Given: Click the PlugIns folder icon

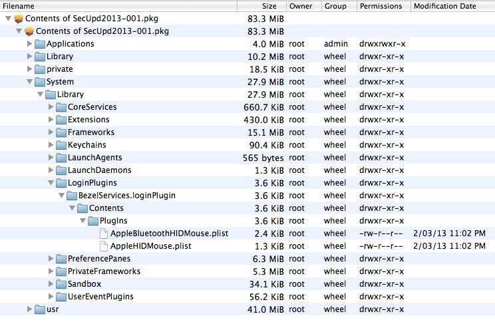Looking at the screenshot, I should pyautogui.click(x=93, y=221).
